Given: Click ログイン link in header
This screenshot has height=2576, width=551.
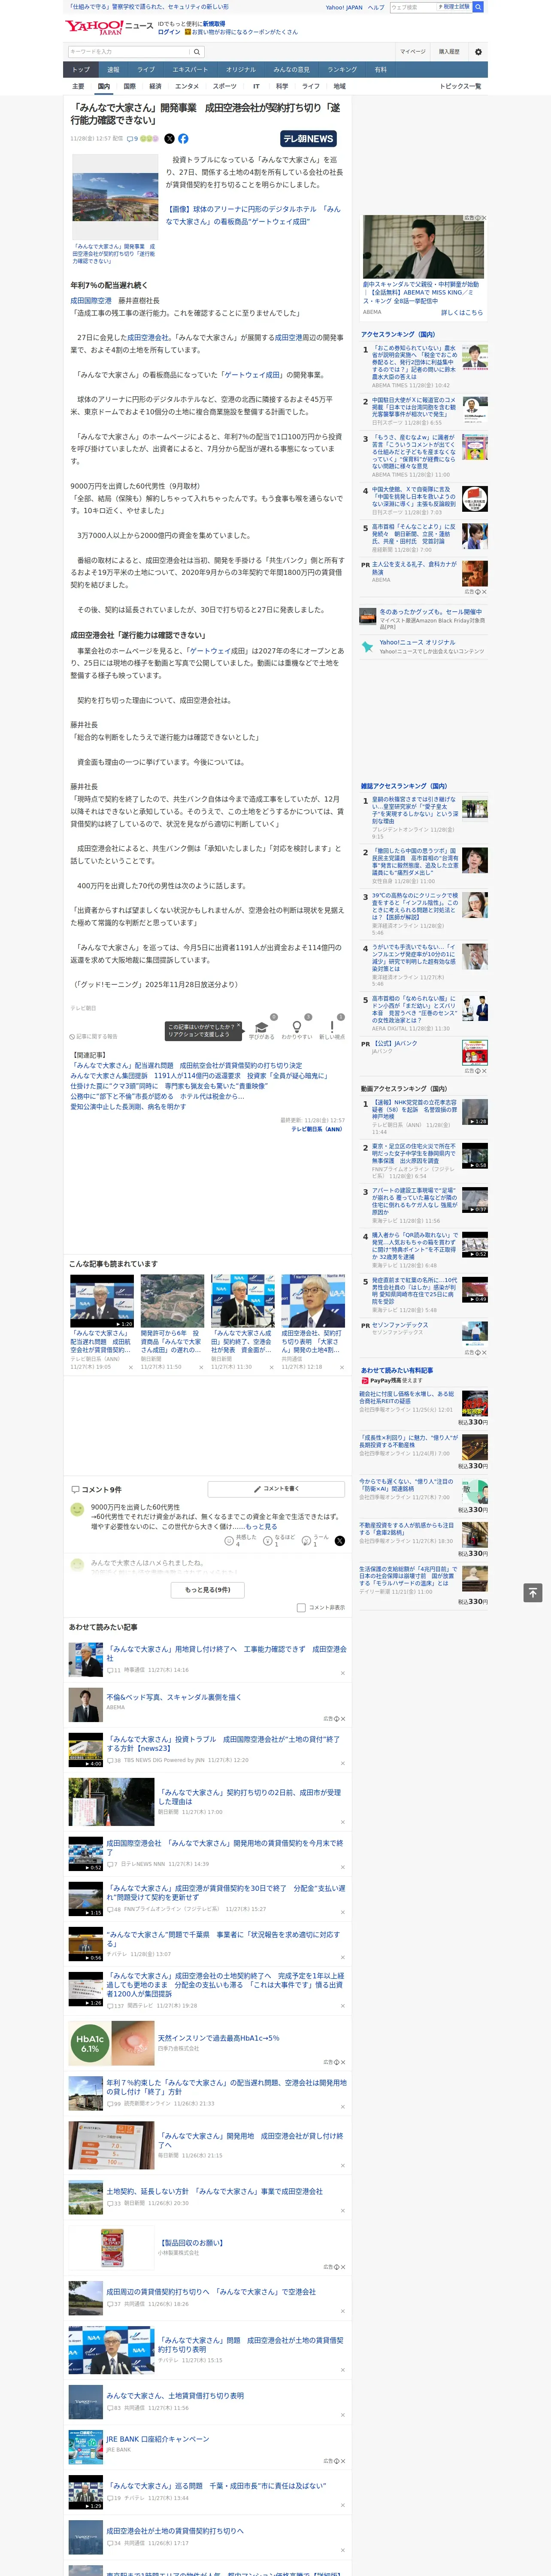Looking at the screenshot, I should click(x=169, y=32).
